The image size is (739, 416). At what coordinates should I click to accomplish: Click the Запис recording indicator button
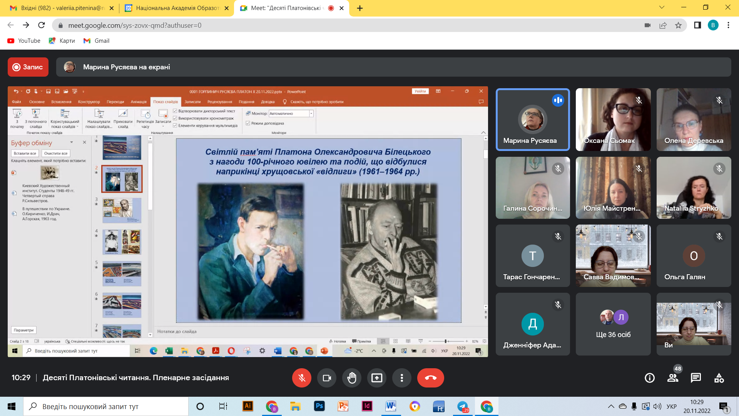click(28, 67)
